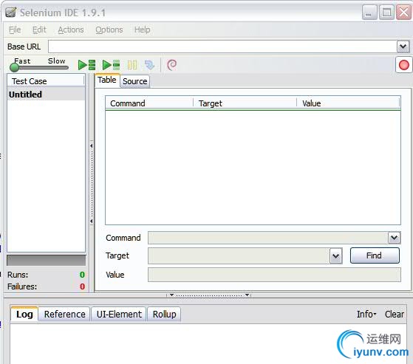Open the Command combo box dropdown arrow
The height and width of the screenshot is (364, 413).
point(394,238)
